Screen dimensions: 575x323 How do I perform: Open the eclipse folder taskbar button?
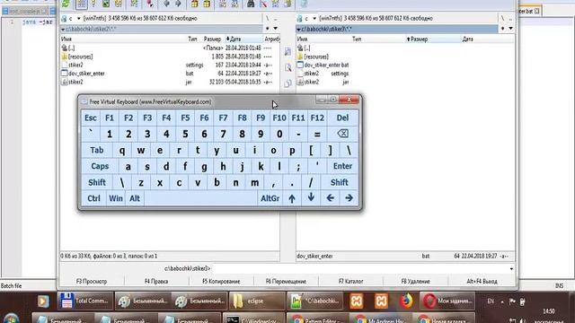click(257, 301)
